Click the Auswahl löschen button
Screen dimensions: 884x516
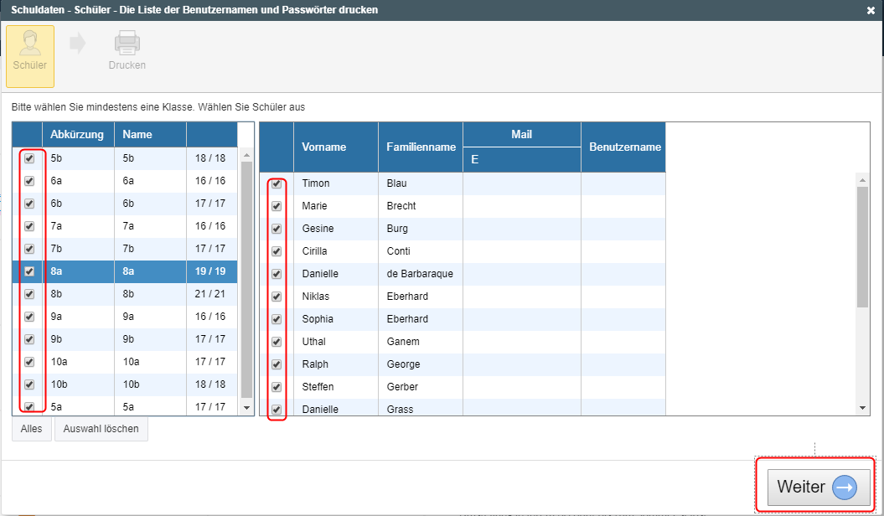click(101, 429)
